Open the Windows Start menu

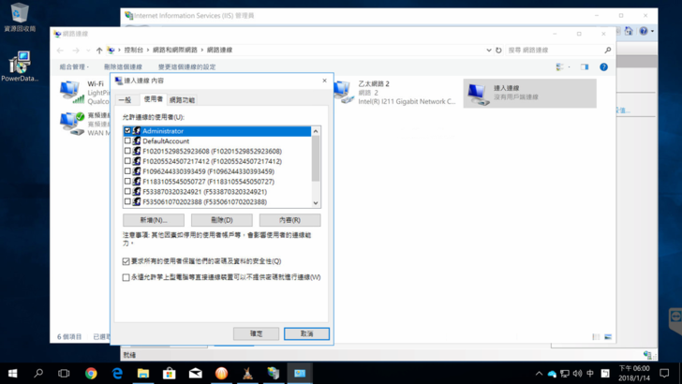[x=12, y=373]
